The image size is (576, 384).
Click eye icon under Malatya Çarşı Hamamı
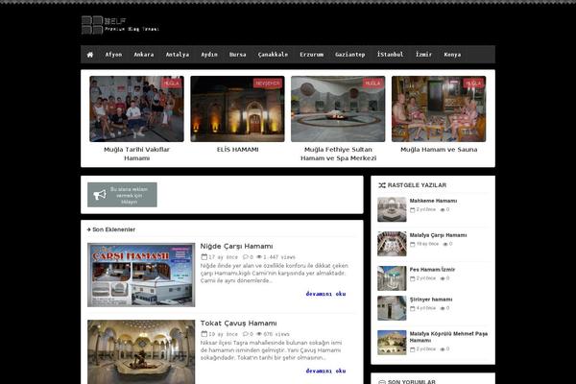point(445,244)
